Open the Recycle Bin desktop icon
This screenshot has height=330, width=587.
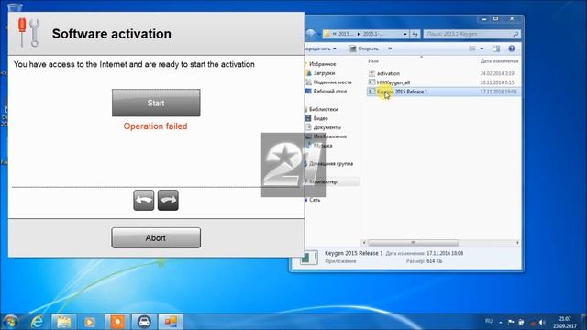click(x=15, y=6)
